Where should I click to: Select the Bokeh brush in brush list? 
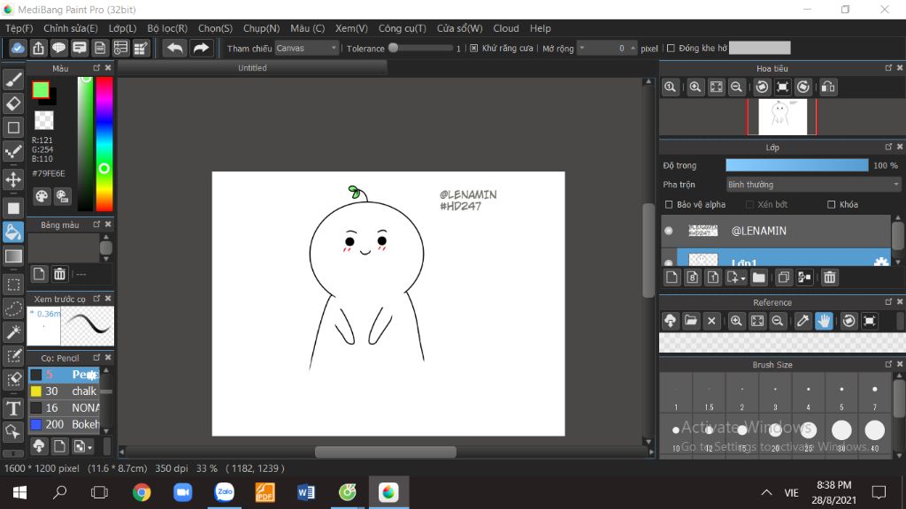point(64,425)
